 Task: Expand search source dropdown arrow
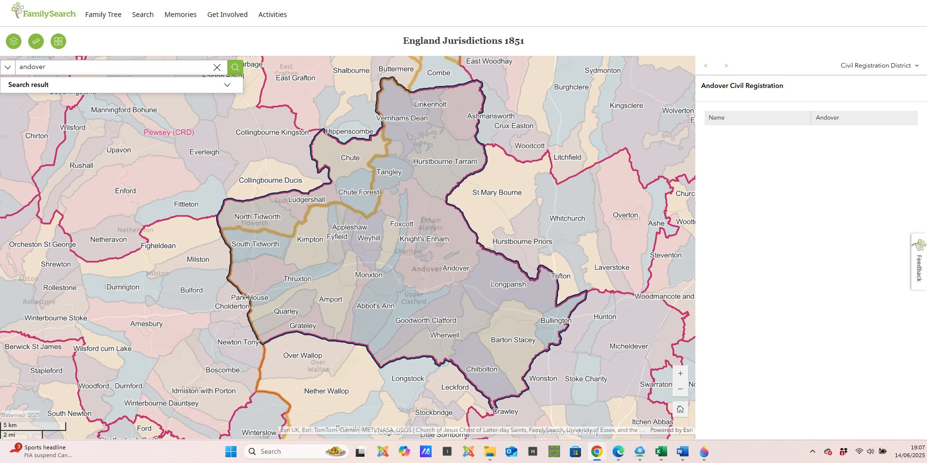point(8,67)
